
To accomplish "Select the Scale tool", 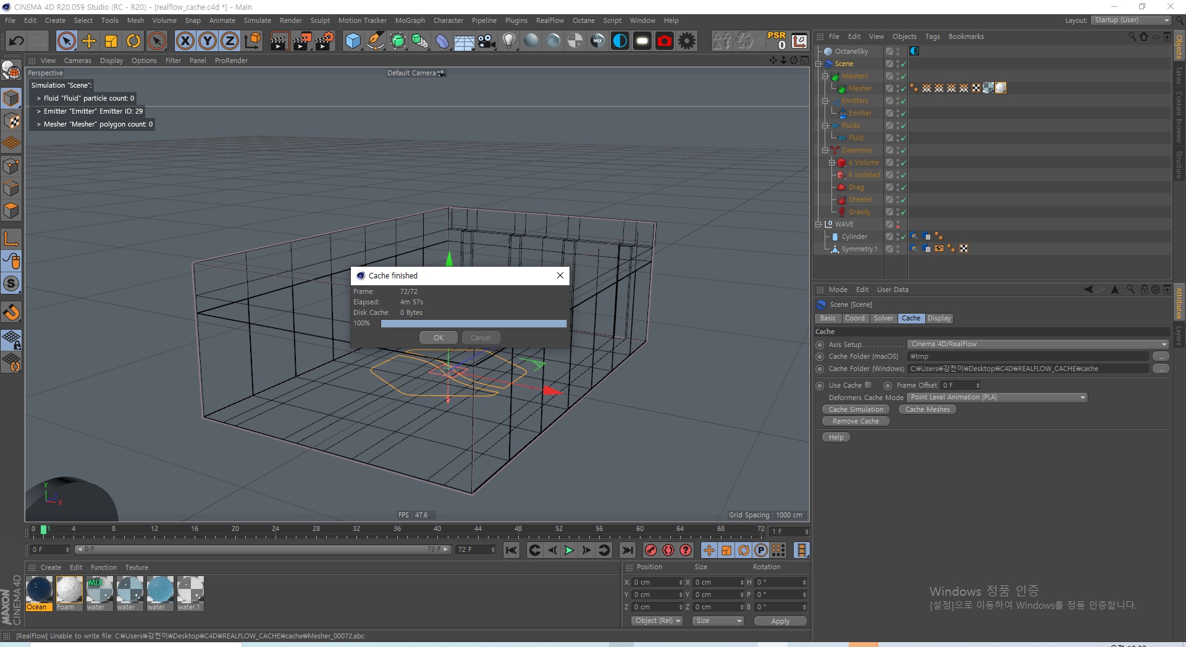I will pyautogui.click(x=111, y=41).
